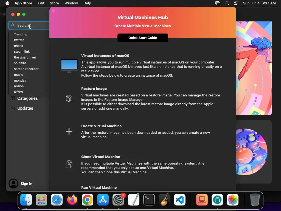Click the 'Create Multiple Virtual Machines' subtitle
281x211 pixels.
143,26
